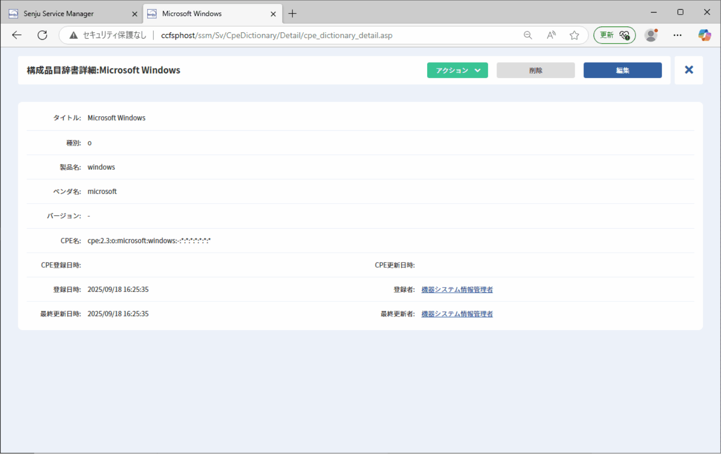721x454 pixels.
Task: Activate the read aloud icon
Action: (x=551, y=35)
